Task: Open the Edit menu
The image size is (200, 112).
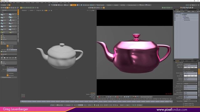Action: 4,3
